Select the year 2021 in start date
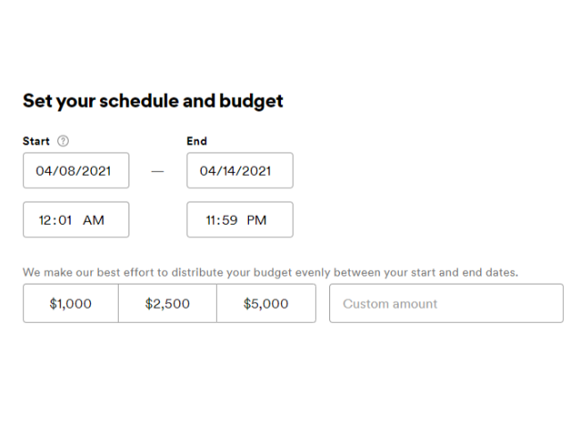 (96, 171)
